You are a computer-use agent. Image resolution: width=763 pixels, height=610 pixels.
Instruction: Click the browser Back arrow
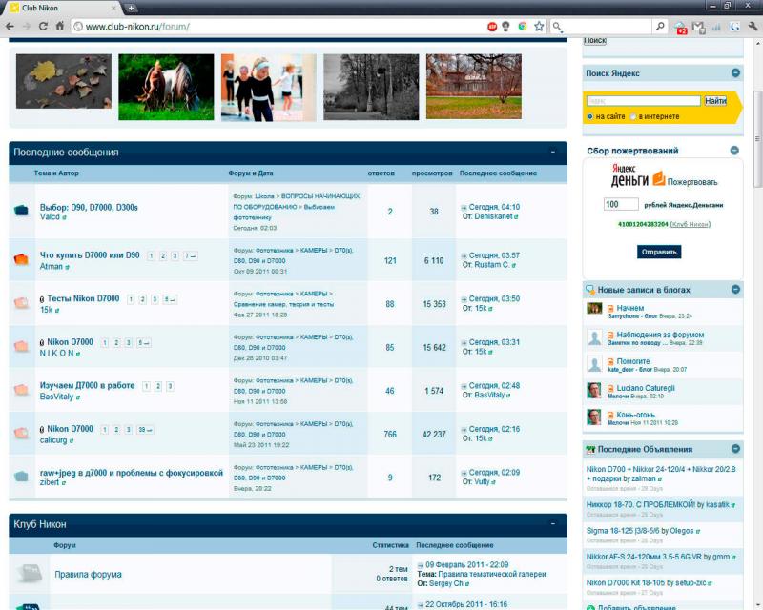tap(10, 27)
